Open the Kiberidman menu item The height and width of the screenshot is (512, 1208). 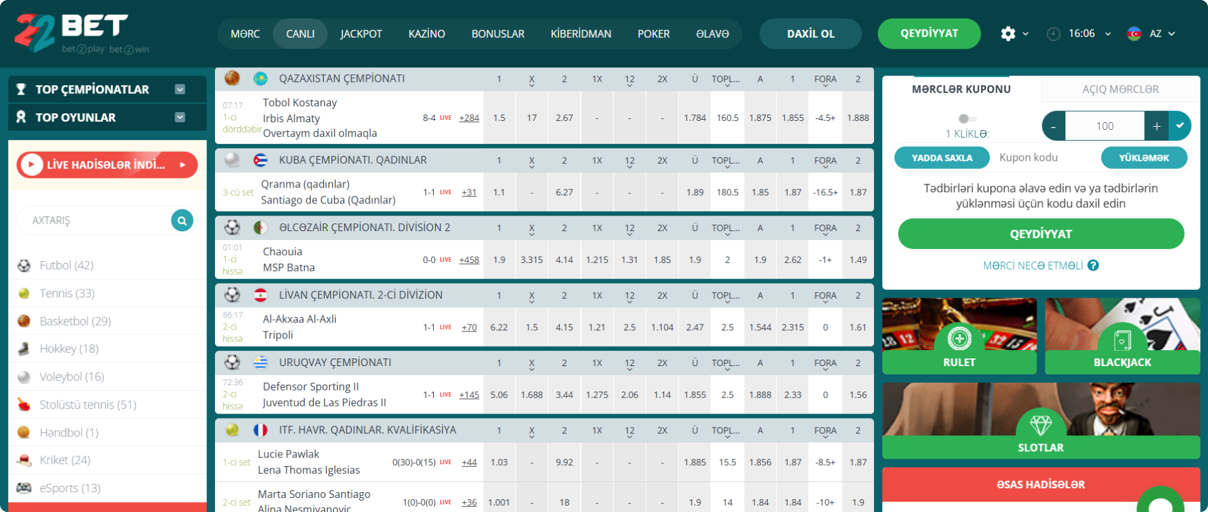click(581, 34)
